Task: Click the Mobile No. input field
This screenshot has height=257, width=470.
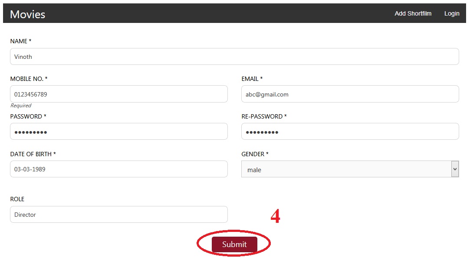Action: (118, 94)
